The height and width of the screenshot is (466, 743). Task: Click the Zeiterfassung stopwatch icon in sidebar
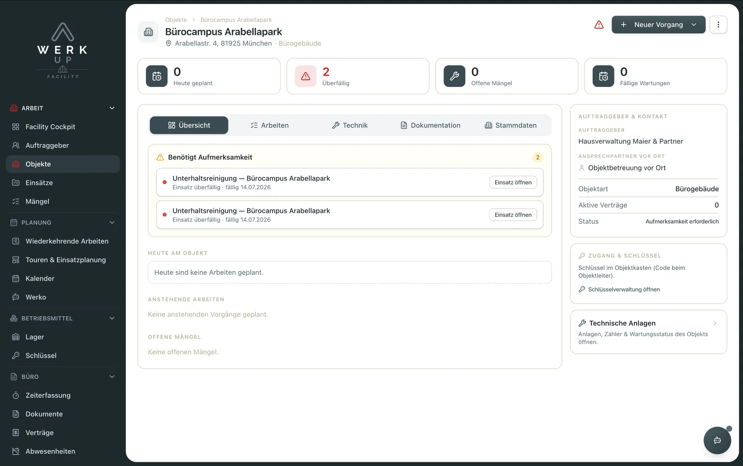click(x=16, y=395)
